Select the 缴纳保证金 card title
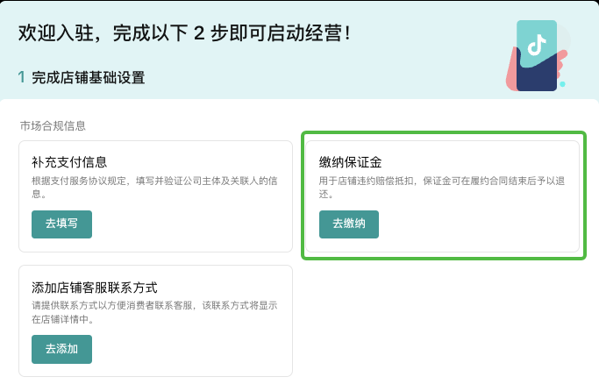Viewport: 599px width, 384px height. pos(350,162)
